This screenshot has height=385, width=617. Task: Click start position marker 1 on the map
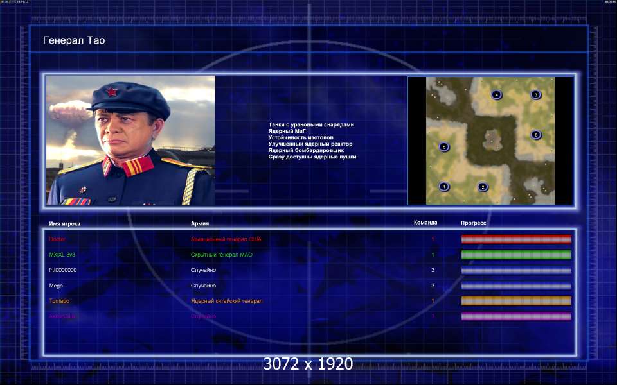coord(444,186)
